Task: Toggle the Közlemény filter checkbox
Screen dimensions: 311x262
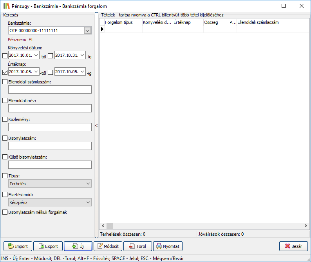Action: [x=5, y=119]
